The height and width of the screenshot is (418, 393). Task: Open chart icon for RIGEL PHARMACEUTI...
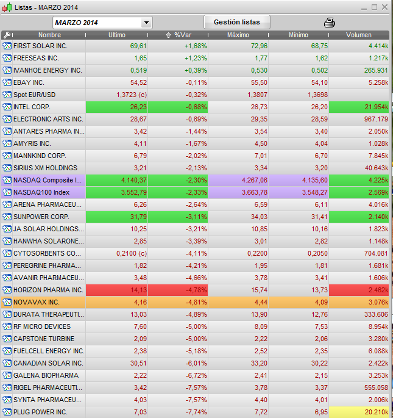coord(7,388)
